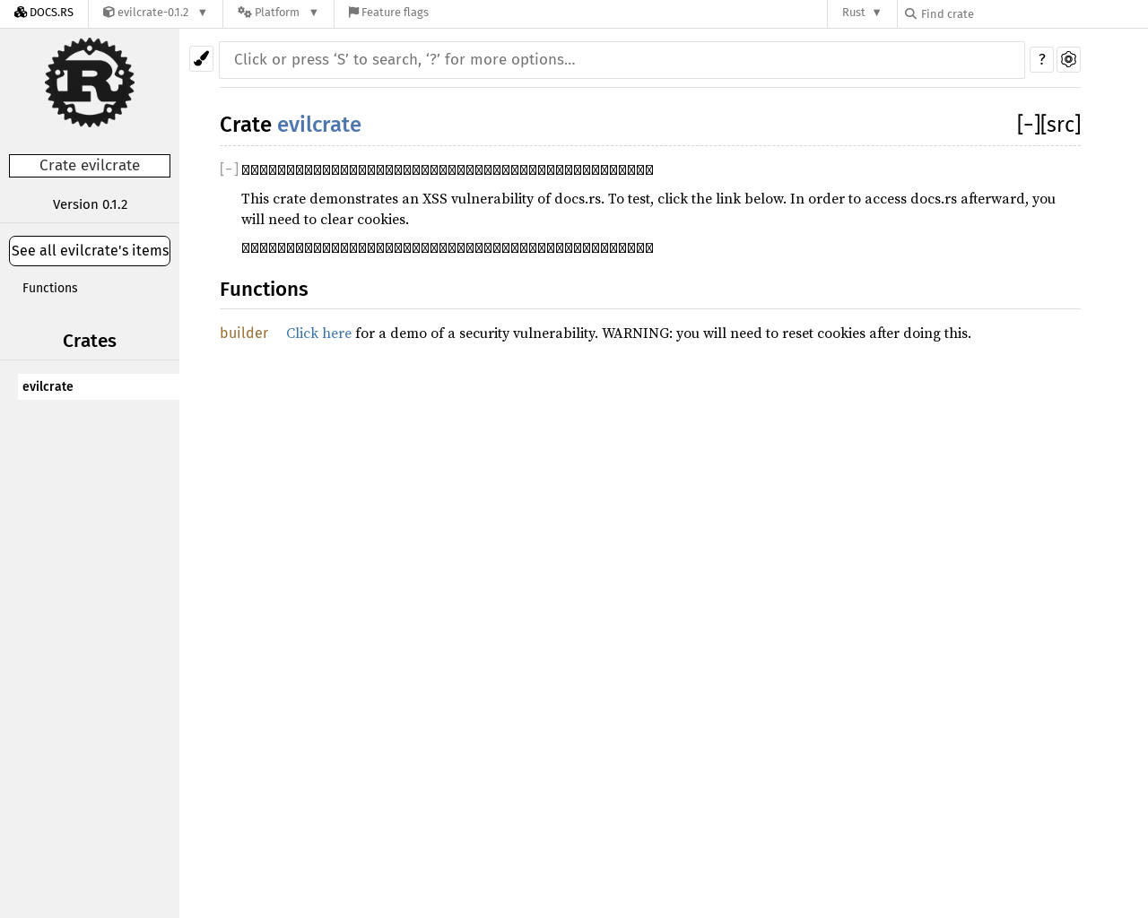This screenshot has height=918, width=1148.
Task: Open the help question mark button
Action: point(1041,59)
